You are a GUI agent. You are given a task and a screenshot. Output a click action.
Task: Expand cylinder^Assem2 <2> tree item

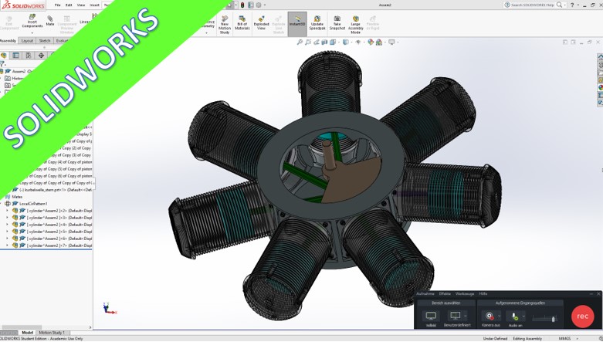[7, 211]
